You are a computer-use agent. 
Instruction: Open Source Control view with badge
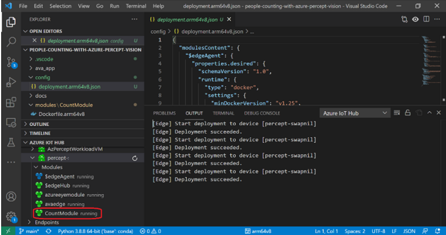click(x=12, y=62)
